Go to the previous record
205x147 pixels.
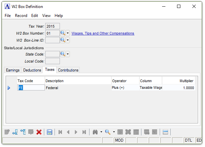[x=68, y=132]
